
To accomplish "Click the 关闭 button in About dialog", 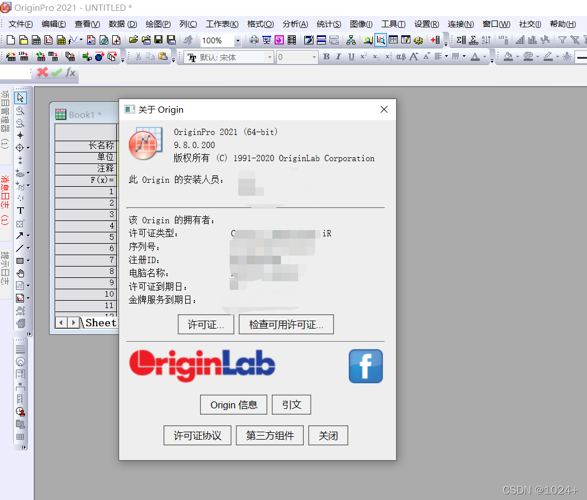I will click(x=328, y=435).
